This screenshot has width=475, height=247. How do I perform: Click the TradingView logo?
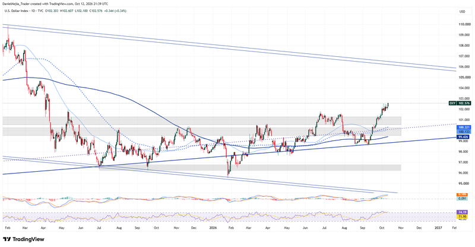click(24, 239)
